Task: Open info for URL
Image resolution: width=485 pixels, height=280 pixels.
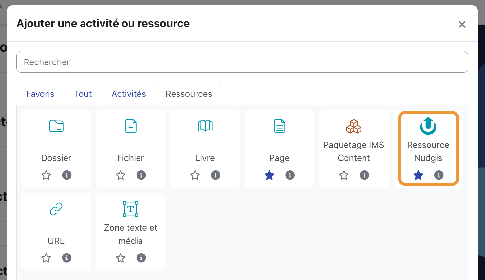Action: tap(67, 258)
